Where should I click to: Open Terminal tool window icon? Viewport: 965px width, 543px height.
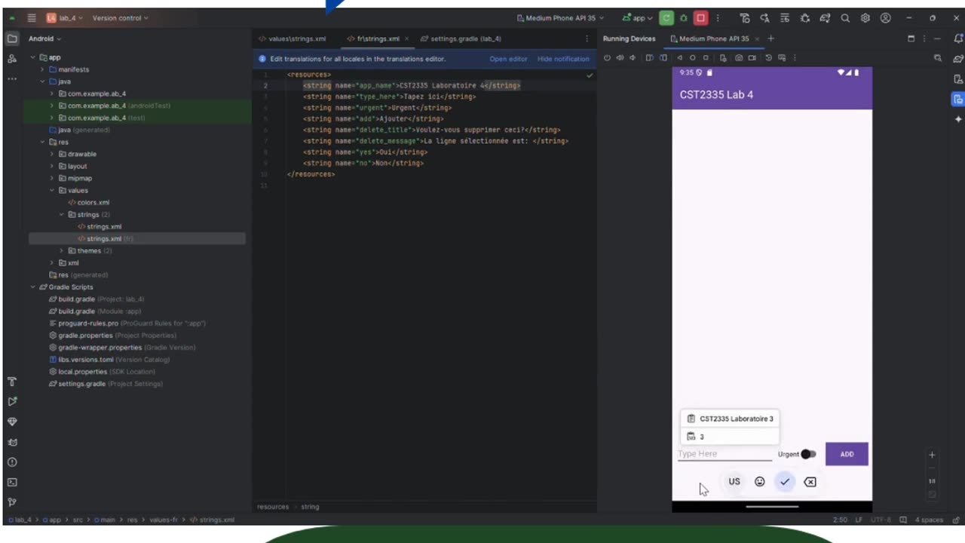(x=12, y=482)
